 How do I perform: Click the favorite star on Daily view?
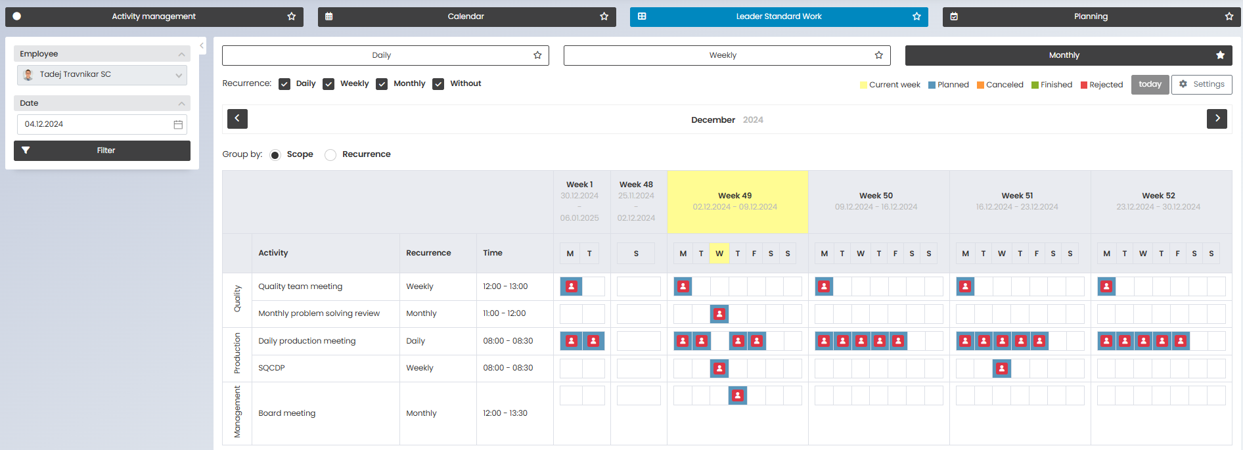point(537,55)
